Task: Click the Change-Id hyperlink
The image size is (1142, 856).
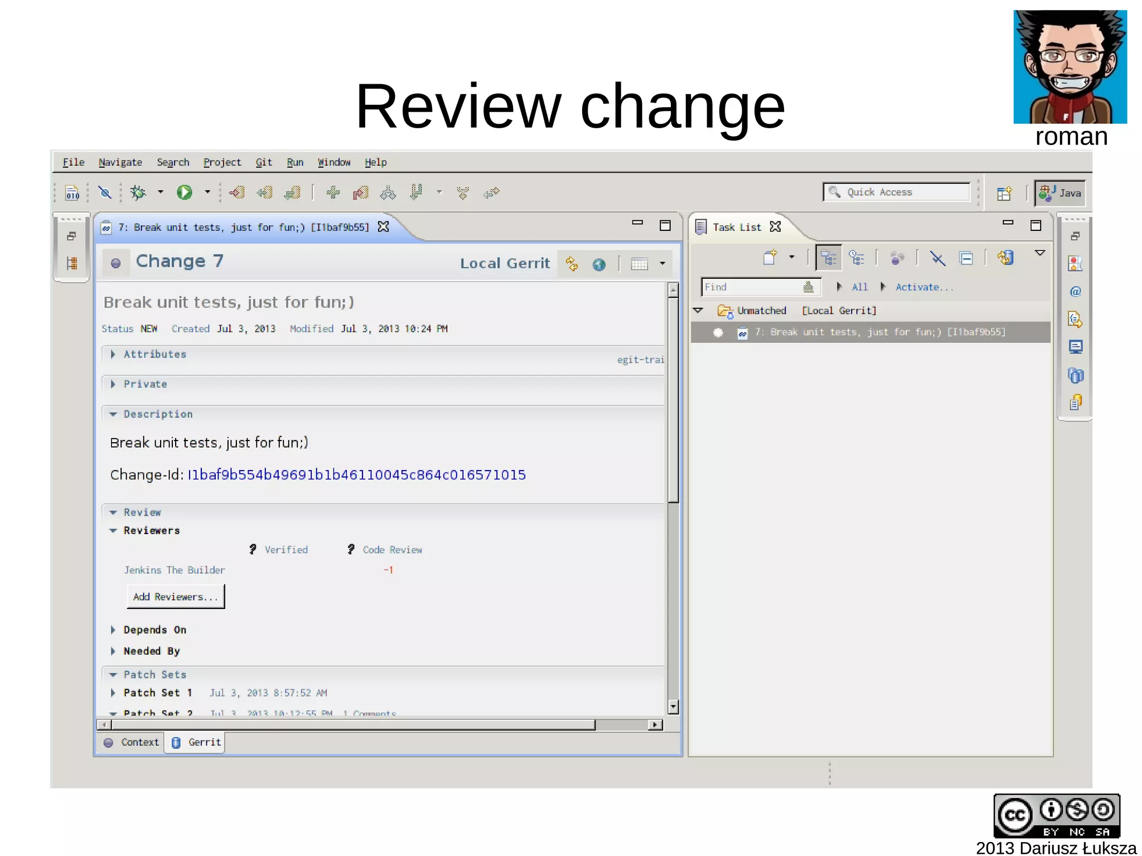Action: coord(356,475)
